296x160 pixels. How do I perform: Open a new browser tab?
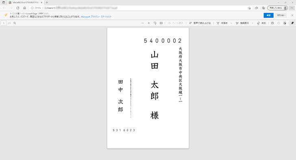pyautogui.click(x=47, y=3)
